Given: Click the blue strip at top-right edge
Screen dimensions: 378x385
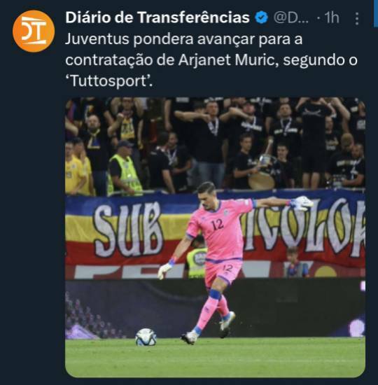Looking at the screenshot, I should (x=376, y=13).
